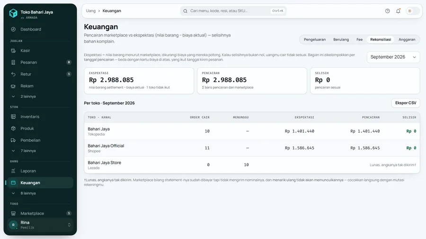
Task: Click the Inventaris shelf icon
Action: pyautogui.click(x=13, y=117)
